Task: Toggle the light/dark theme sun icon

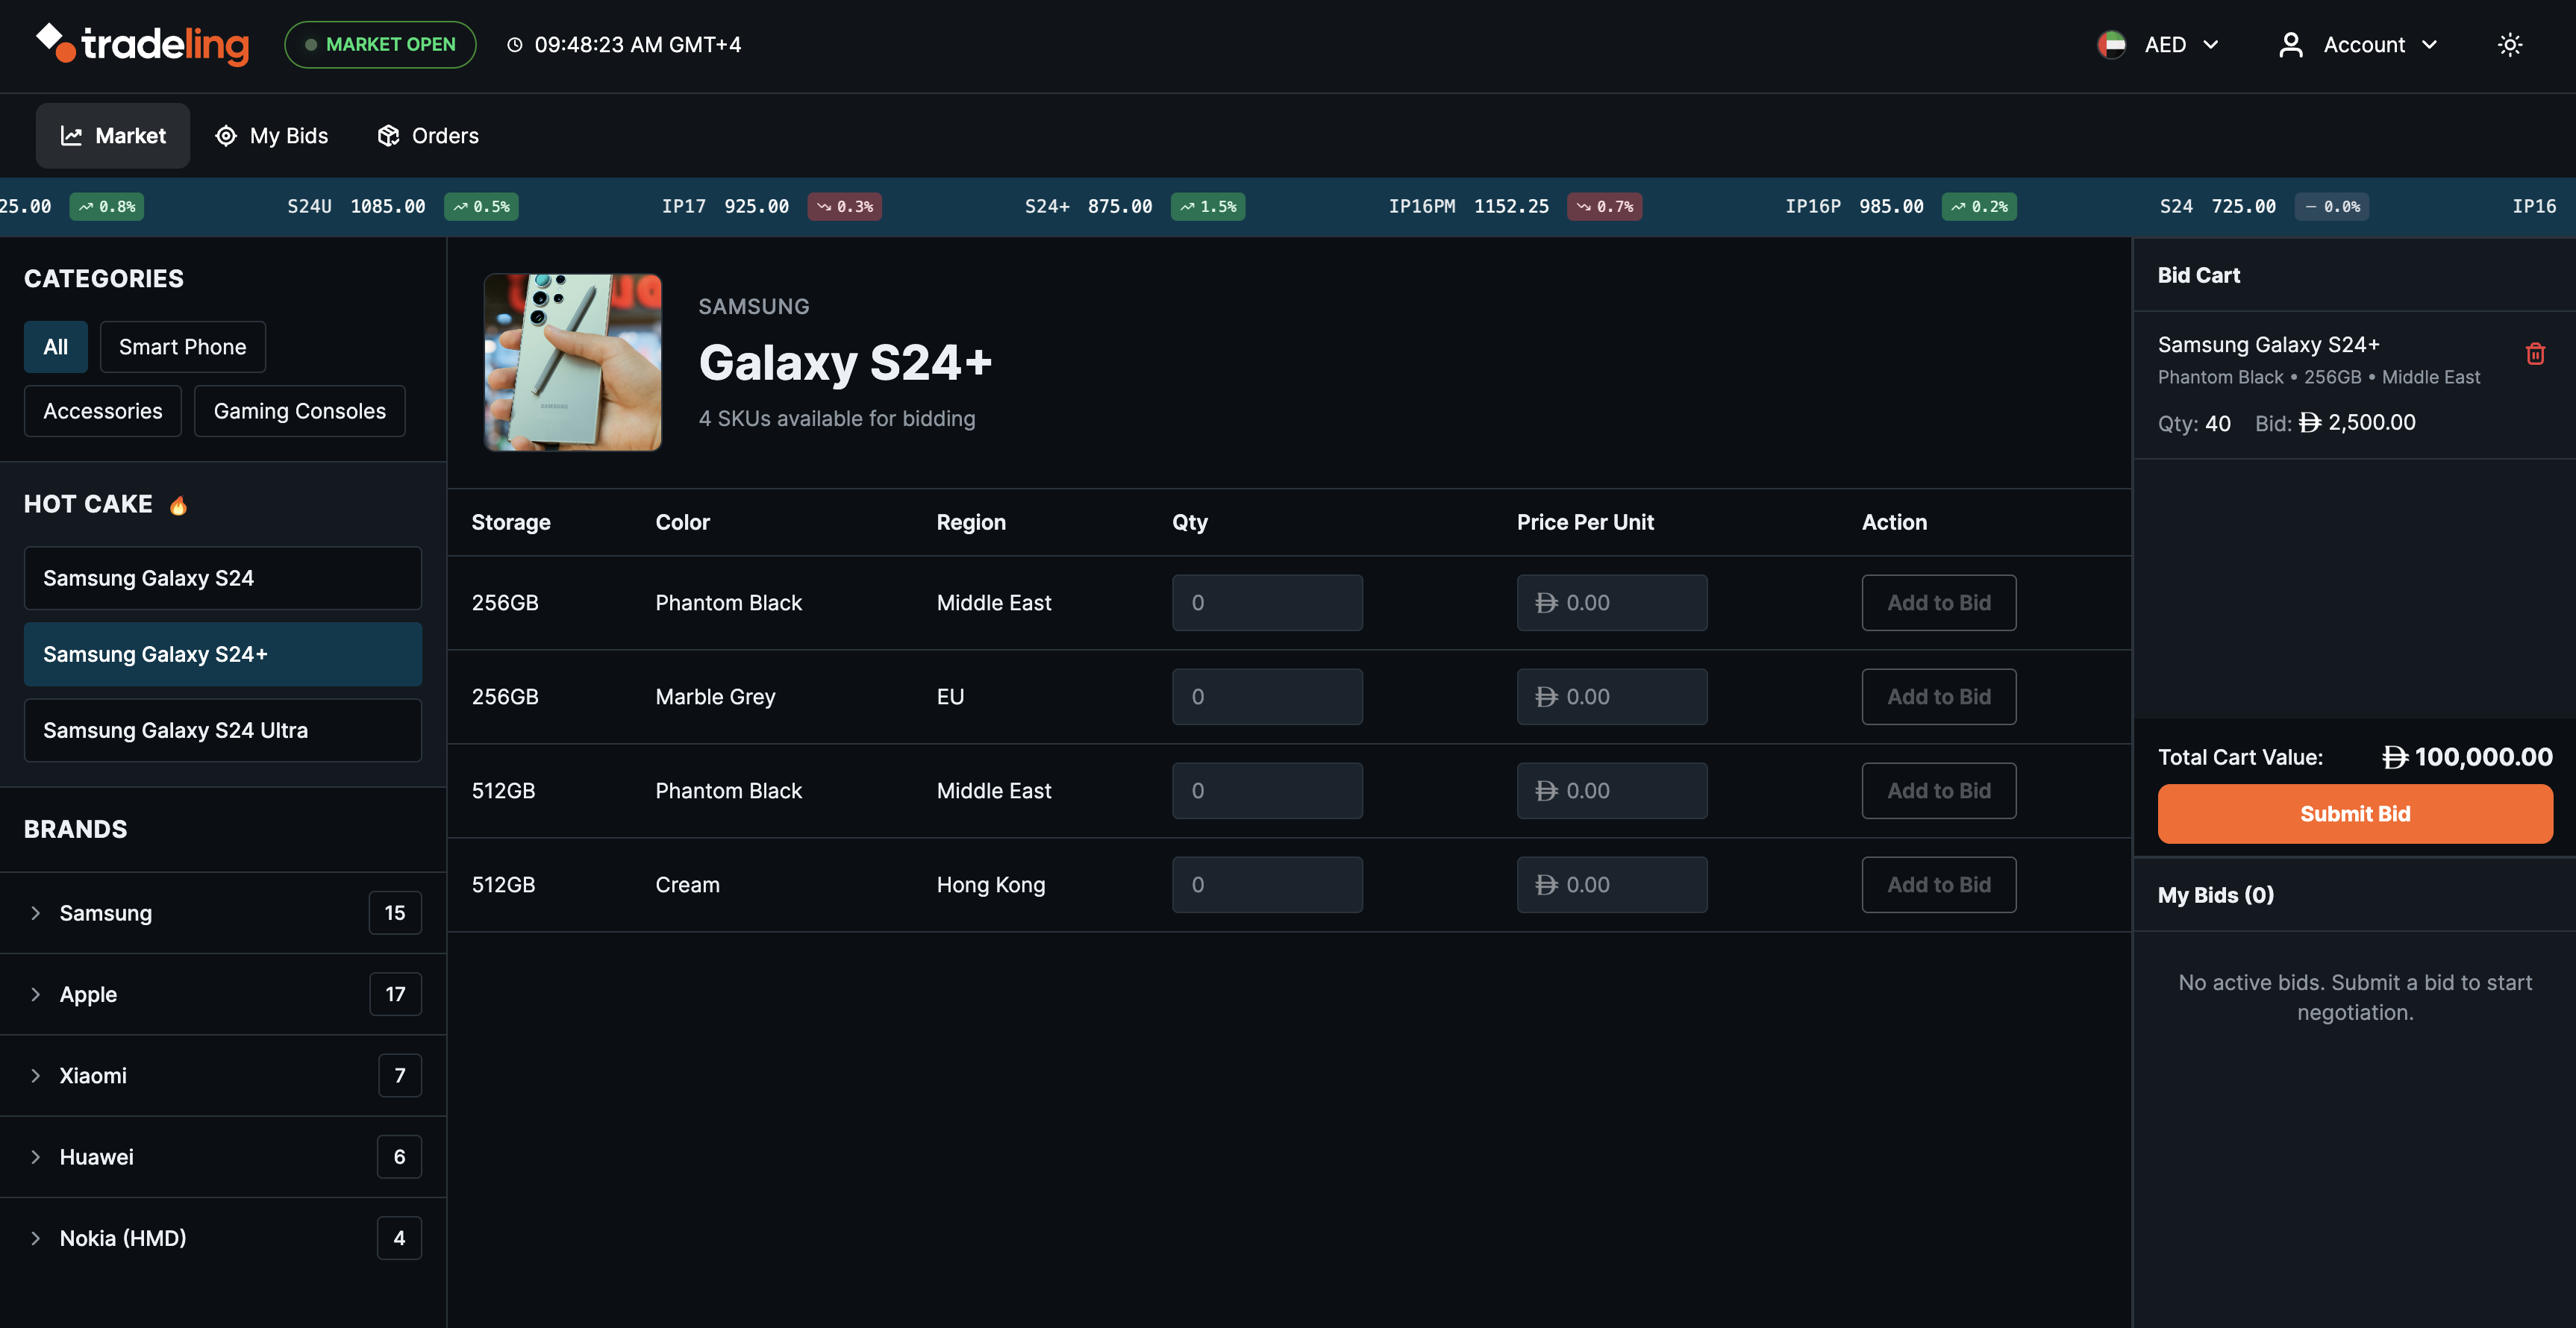Action: [x=2509, y=45]
